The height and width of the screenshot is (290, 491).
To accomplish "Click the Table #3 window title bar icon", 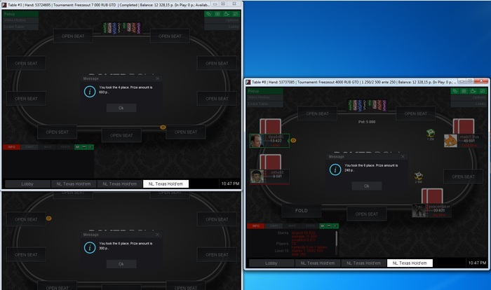I will coord(4,5).
